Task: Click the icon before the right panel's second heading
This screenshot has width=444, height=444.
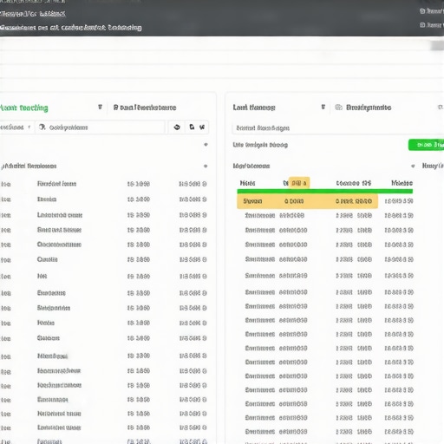Action: pos(338,108)
